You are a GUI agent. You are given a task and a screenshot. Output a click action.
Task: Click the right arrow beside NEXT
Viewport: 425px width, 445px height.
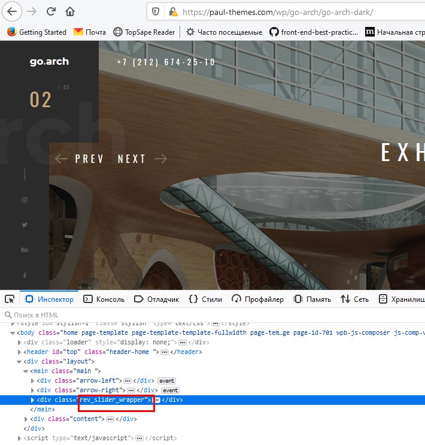[x=161, y=159]
